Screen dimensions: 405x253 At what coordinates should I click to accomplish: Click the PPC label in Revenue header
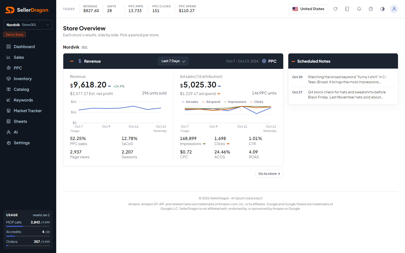point(272,61)
